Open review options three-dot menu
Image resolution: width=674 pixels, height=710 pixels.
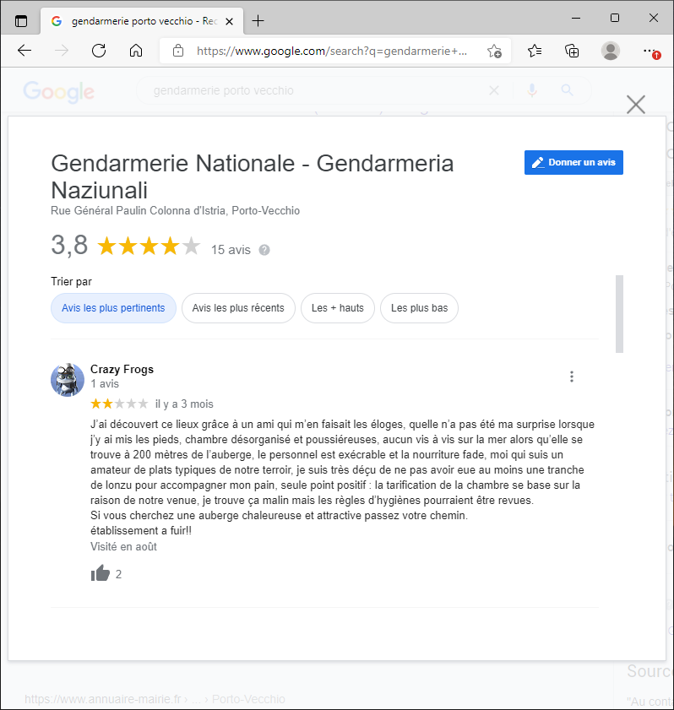tap(572, 377)
